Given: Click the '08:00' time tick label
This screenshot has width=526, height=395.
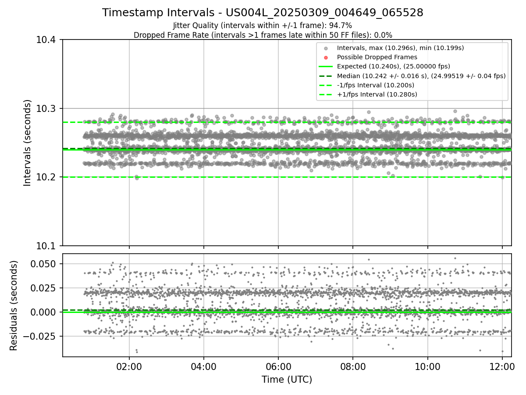Looking at the screenshot, I should [353, 366].
